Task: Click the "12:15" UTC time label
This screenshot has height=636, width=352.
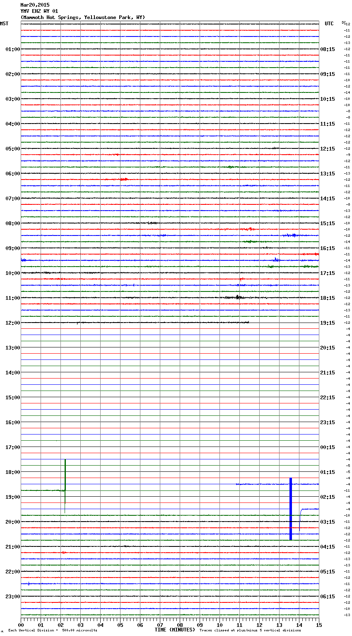Action: pos(328,149)
